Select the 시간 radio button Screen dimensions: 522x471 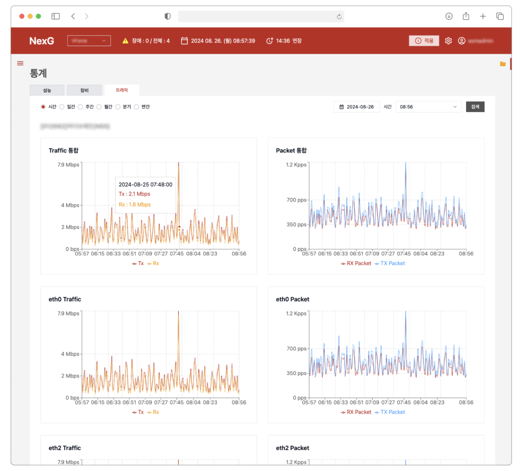pos(43,107)
